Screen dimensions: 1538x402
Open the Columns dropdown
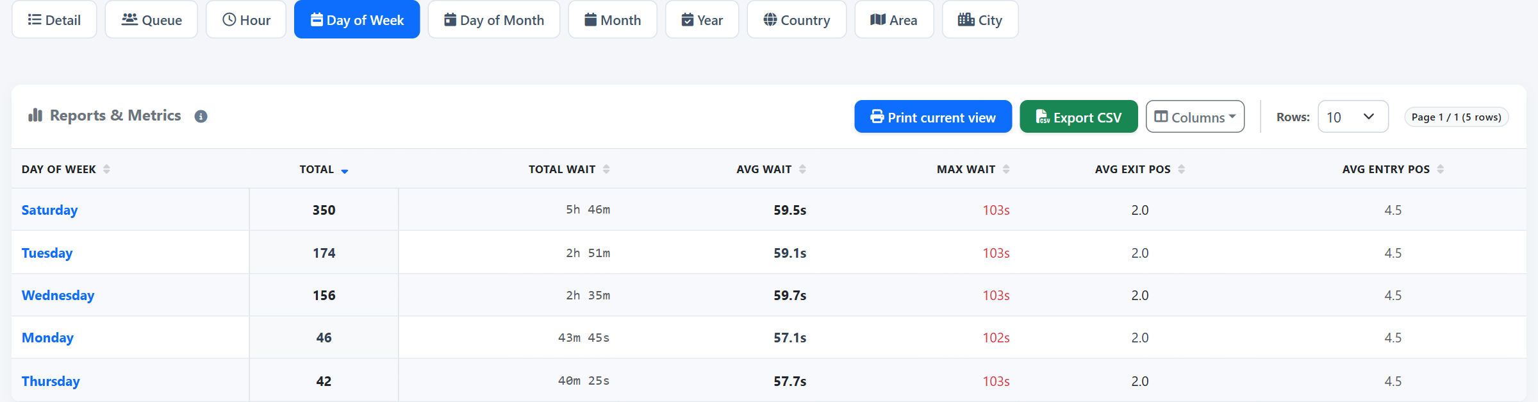click(1195, 117)
